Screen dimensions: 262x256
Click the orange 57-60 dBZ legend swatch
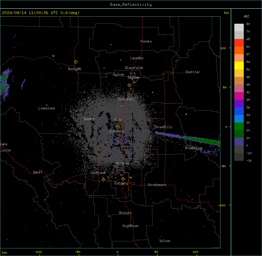pos(239,50)
